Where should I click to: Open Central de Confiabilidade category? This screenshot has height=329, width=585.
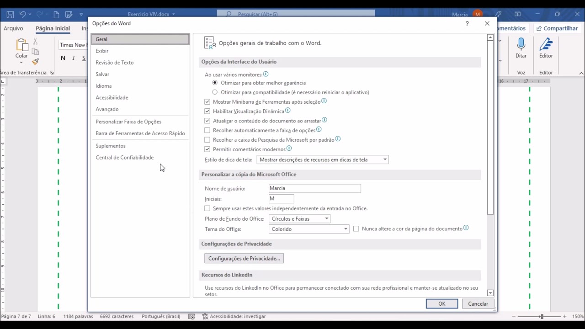[125, 158]
